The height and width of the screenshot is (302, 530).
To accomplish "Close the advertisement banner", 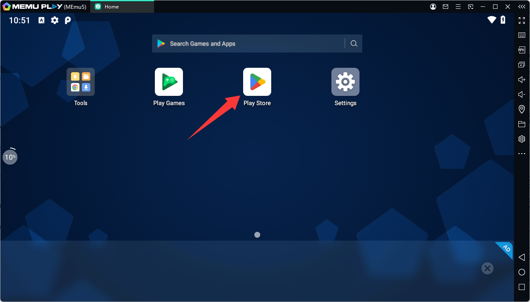I will (487, 268).
